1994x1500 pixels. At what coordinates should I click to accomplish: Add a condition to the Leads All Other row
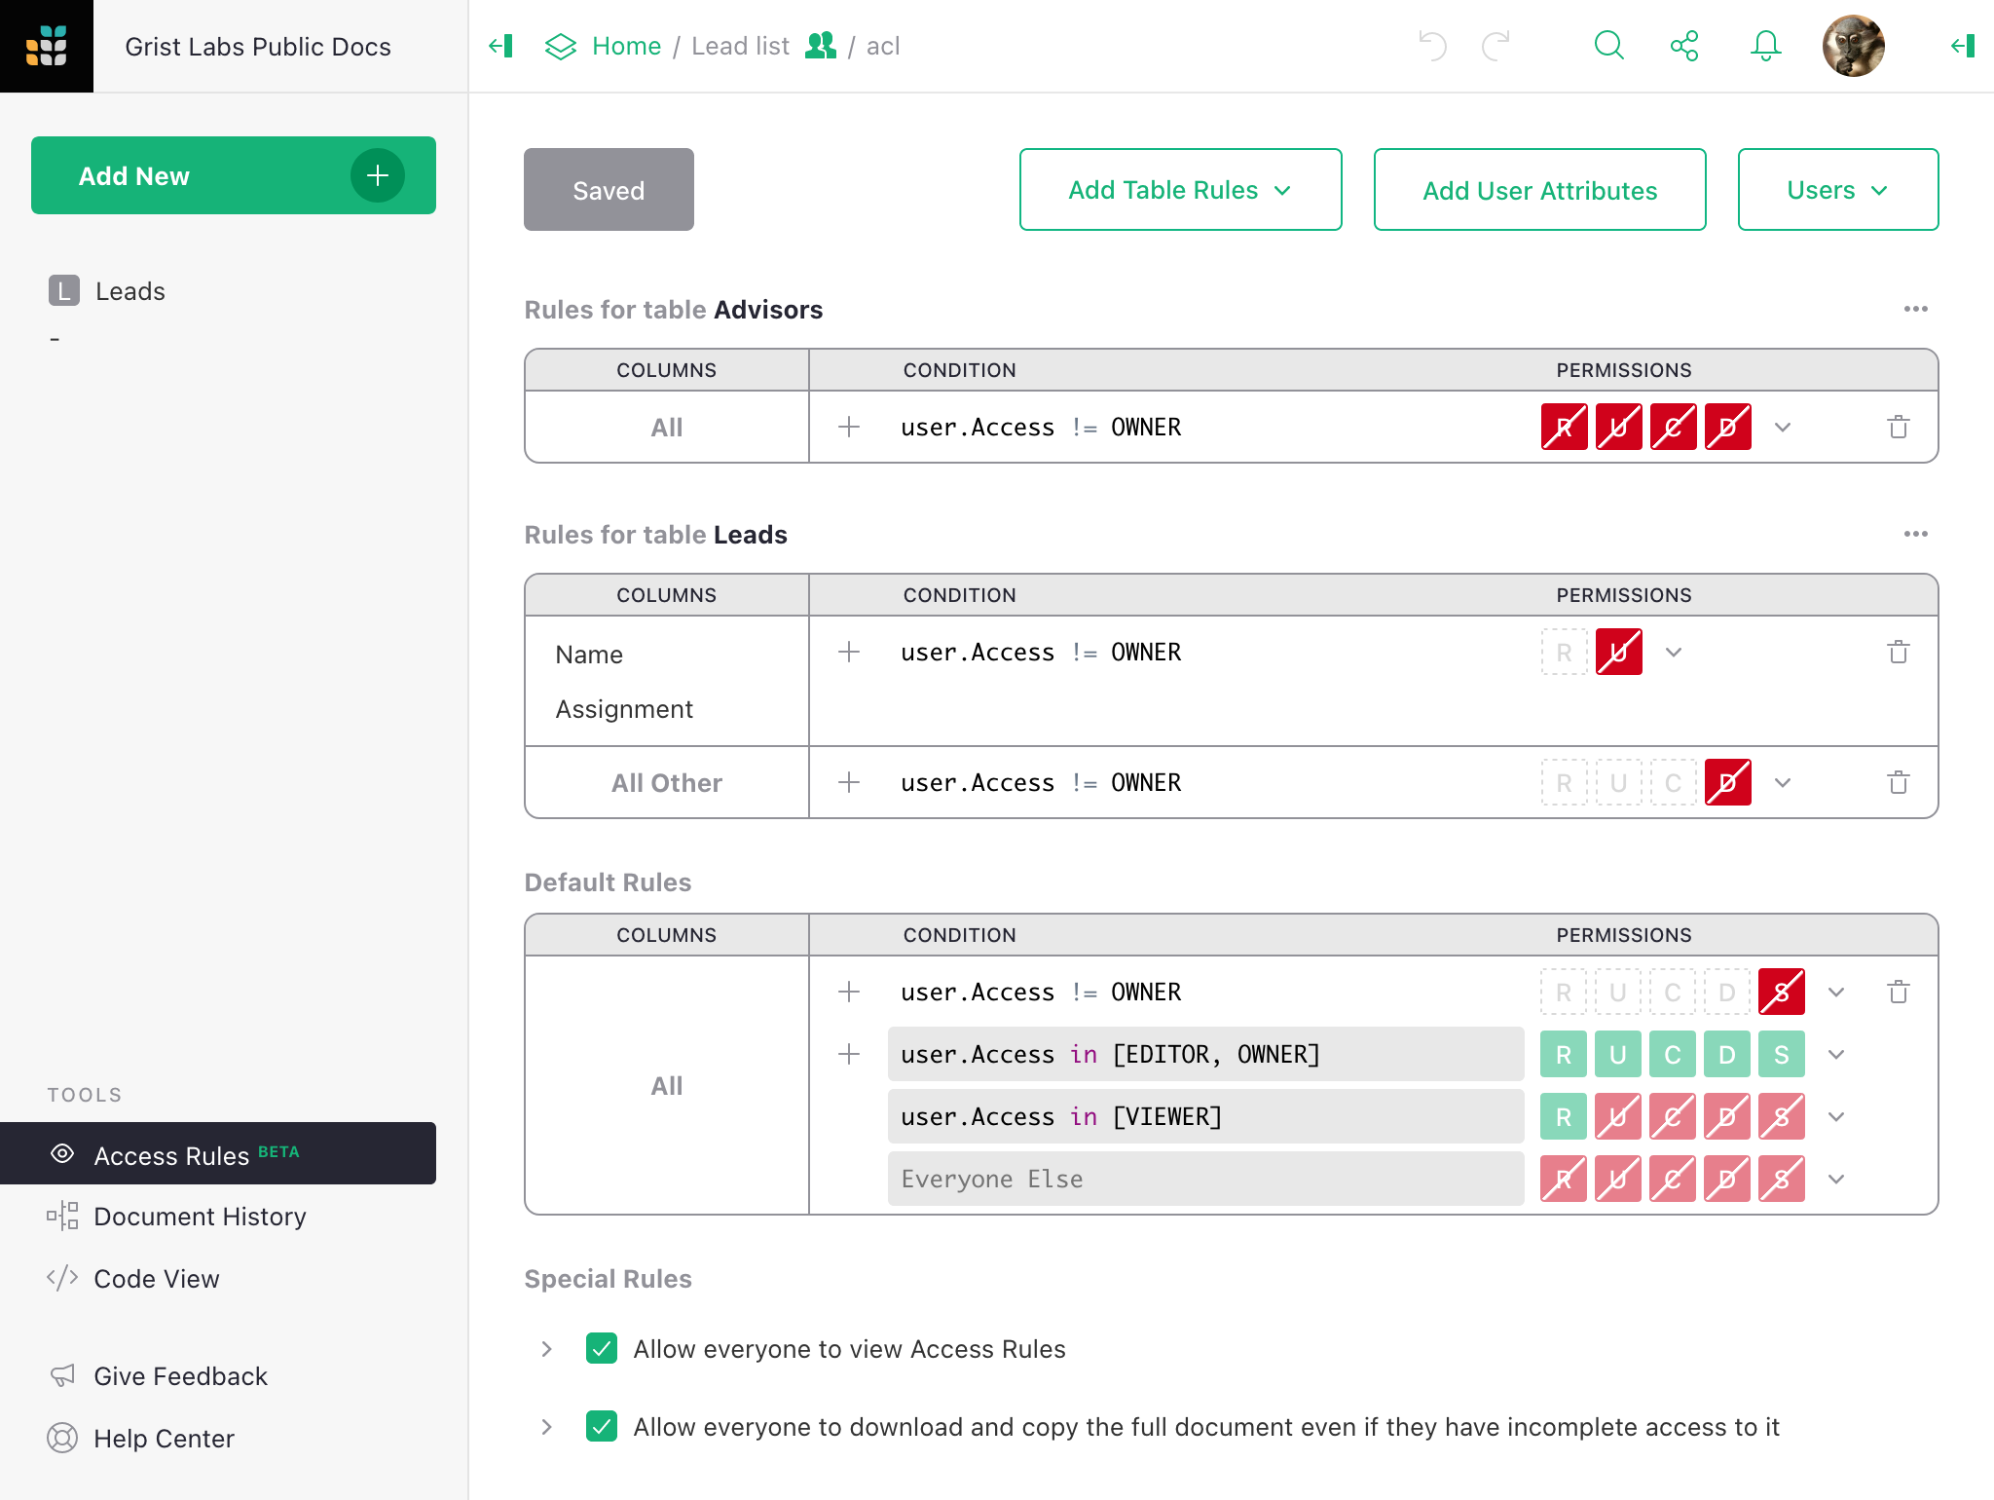[x=849, y=782]
